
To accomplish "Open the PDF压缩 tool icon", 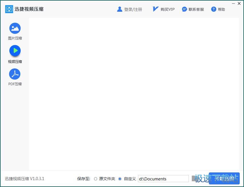I will pyautogui.click(x=15, y=73).
